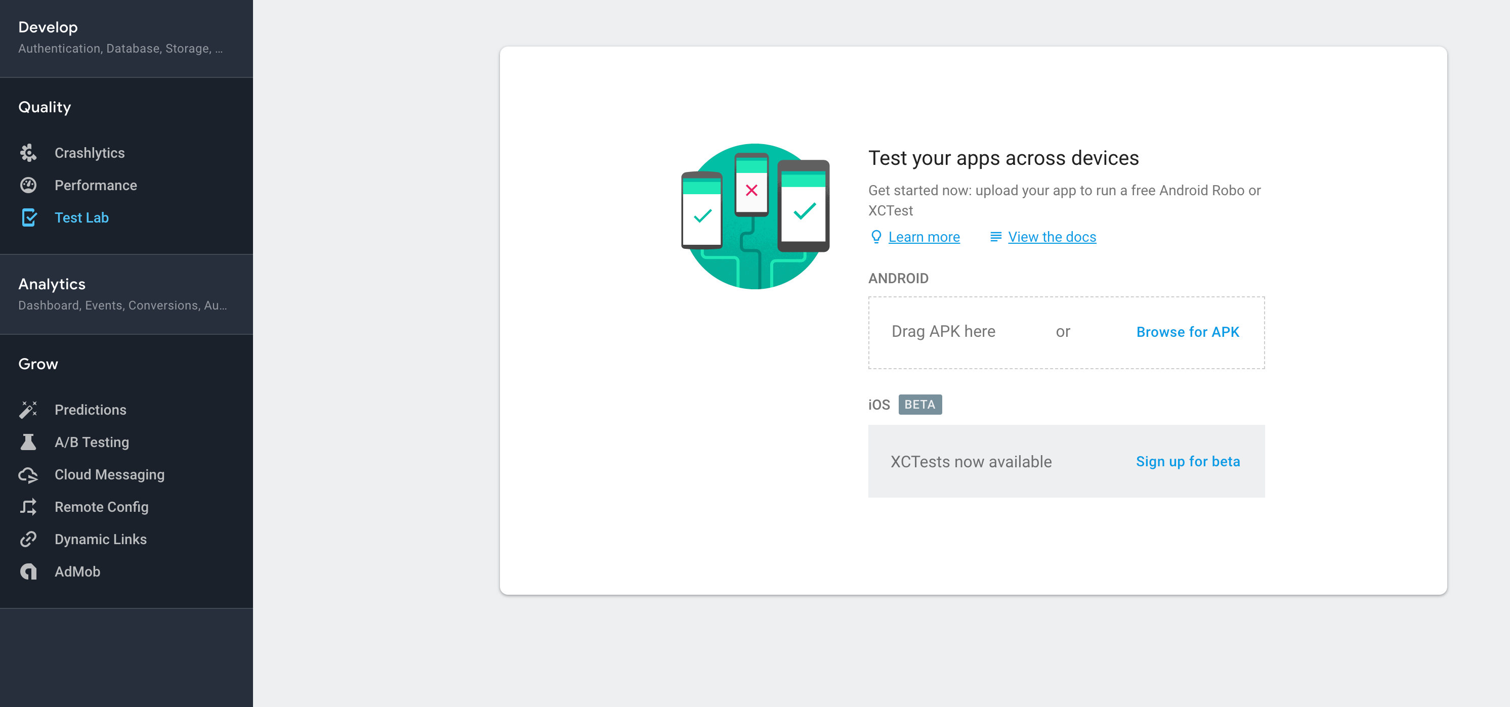The height and width of the screenshot is (707, 1510).
Task: Open the View the docs link
Action: point(1052,237)
